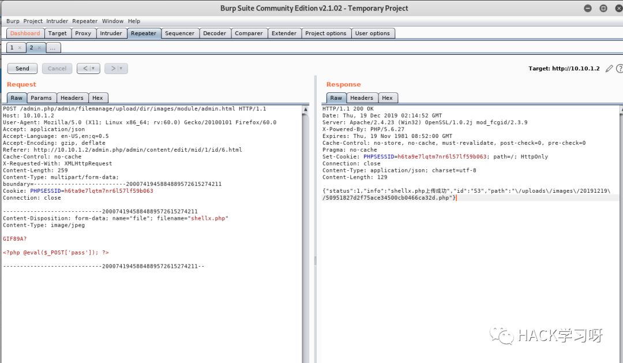Open the Intruder menu
The image size is (623, 363).
coord(57,21)
